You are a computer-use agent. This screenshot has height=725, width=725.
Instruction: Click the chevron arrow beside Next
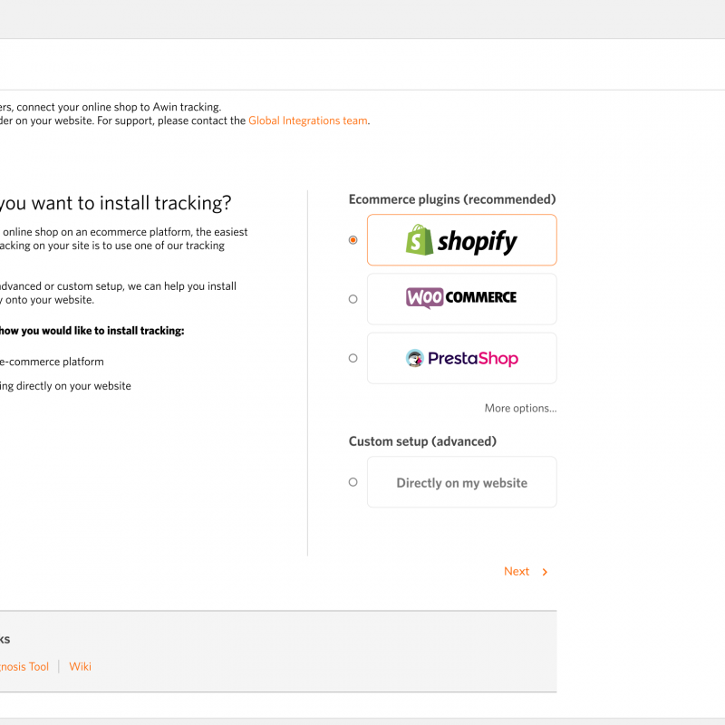[x=545, y=572]
